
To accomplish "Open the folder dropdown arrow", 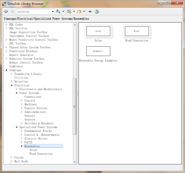I will 84,11.
